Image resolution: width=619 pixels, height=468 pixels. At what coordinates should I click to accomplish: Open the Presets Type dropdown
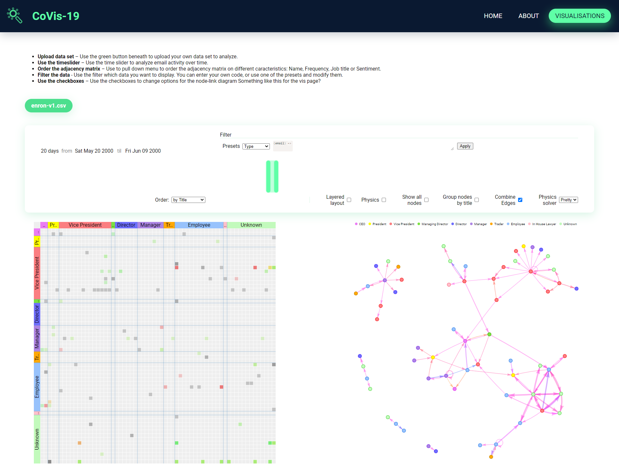click(256, 146)
